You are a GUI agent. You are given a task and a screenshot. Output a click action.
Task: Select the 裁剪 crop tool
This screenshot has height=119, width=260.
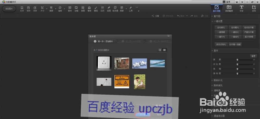(x=51, y=9)
